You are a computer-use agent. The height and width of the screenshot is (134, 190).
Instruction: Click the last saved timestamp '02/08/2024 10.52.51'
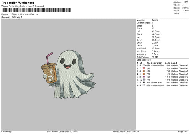68,132
